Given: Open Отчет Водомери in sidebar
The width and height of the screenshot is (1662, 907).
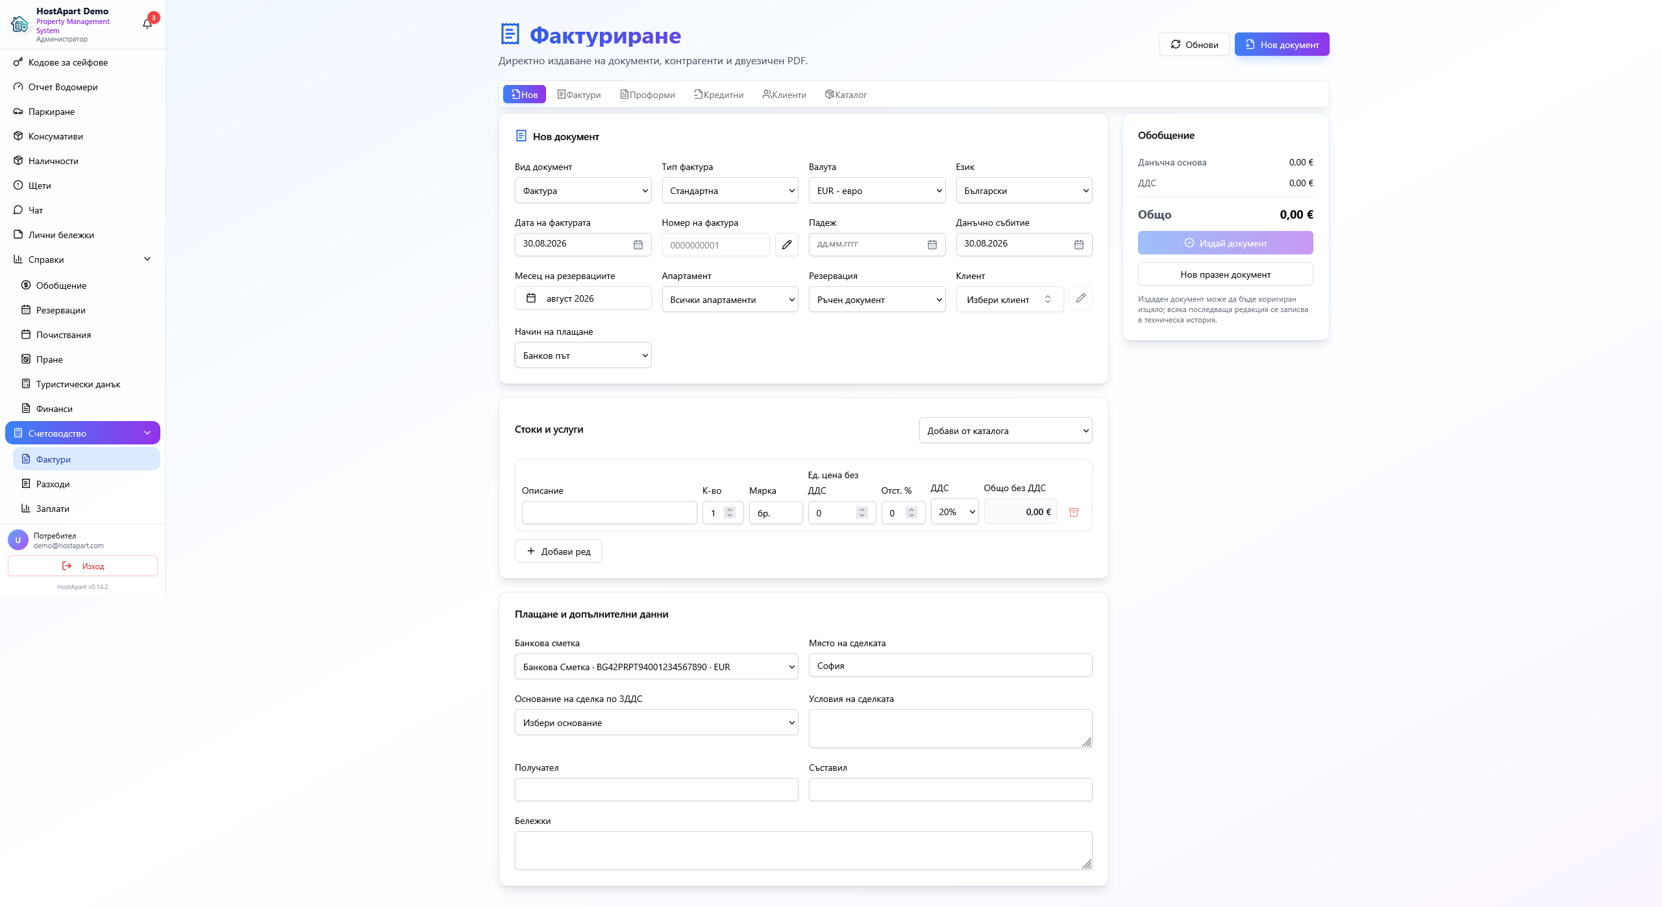Looking at the screenshot, I should (82, 87).
